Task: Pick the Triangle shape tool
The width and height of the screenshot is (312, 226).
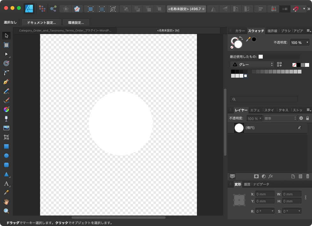Action: click(x=6, y=174)
